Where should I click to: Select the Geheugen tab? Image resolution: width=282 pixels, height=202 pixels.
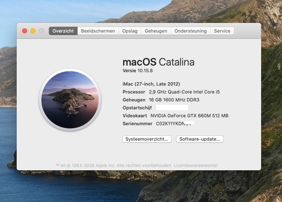point(156,31)
